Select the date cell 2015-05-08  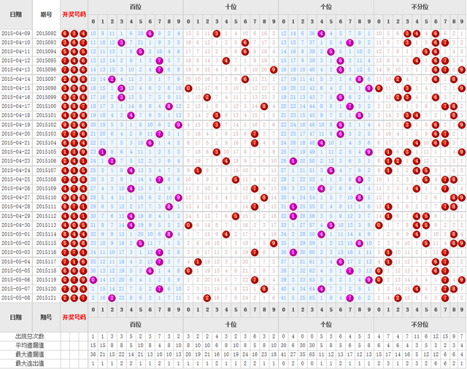click(x=16, y=298)
